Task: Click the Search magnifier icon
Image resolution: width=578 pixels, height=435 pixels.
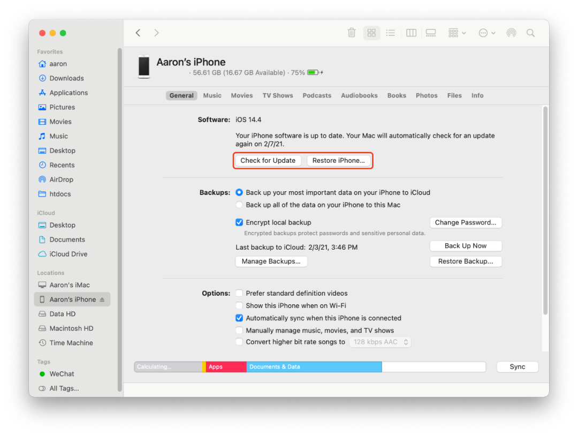Action: tap(530, 33)
